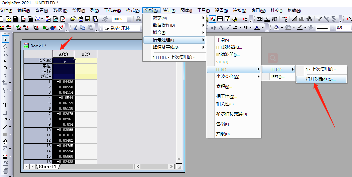Open the font name dropdown 默认: 宋体
The width and height of the screenshot is (352, 177).
point(141,28)
